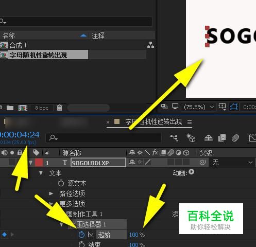Collapse the 文本 property group
The height and width of the screenshot is (247, 256).
(x=41, y=173)
